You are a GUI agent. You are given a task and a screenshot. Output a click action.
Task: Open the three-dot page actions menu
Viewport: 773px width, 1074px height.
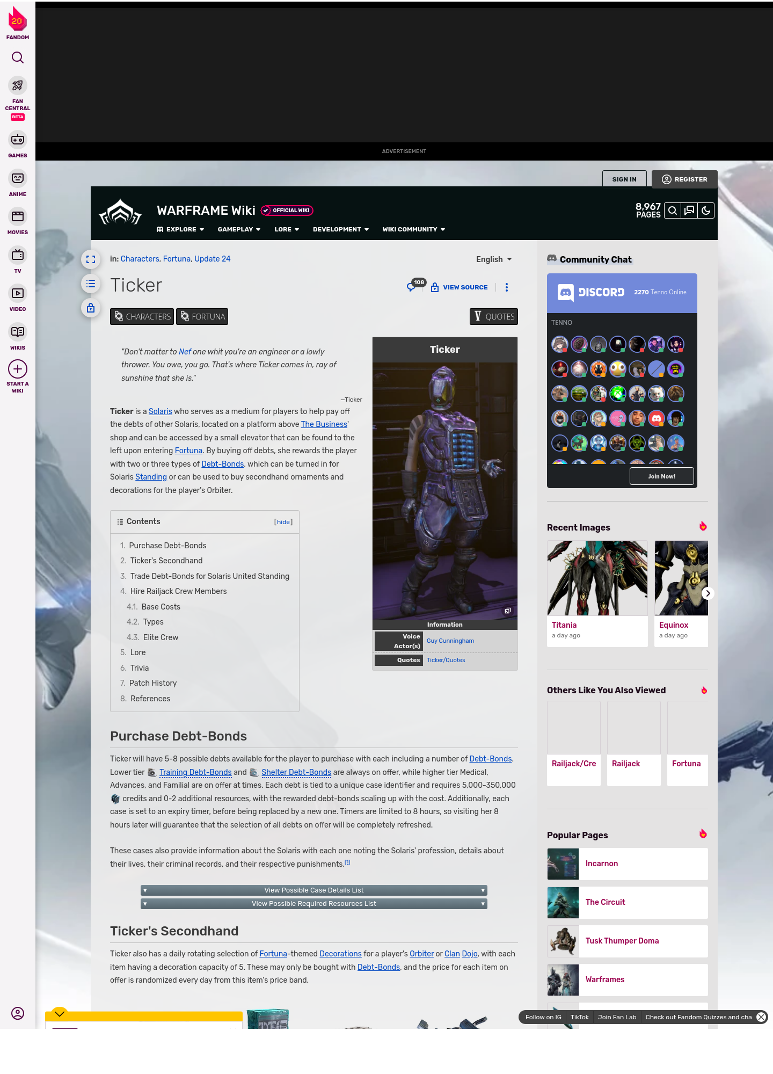507,287
